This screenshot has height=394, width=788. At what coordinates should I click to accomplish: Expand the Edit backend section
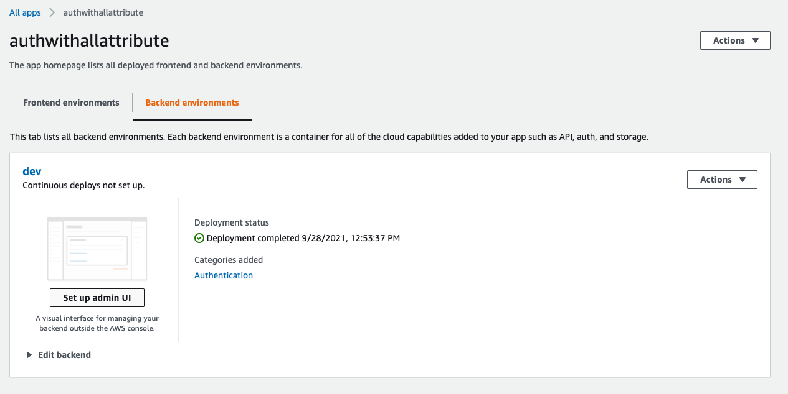[x=59, y=355]
